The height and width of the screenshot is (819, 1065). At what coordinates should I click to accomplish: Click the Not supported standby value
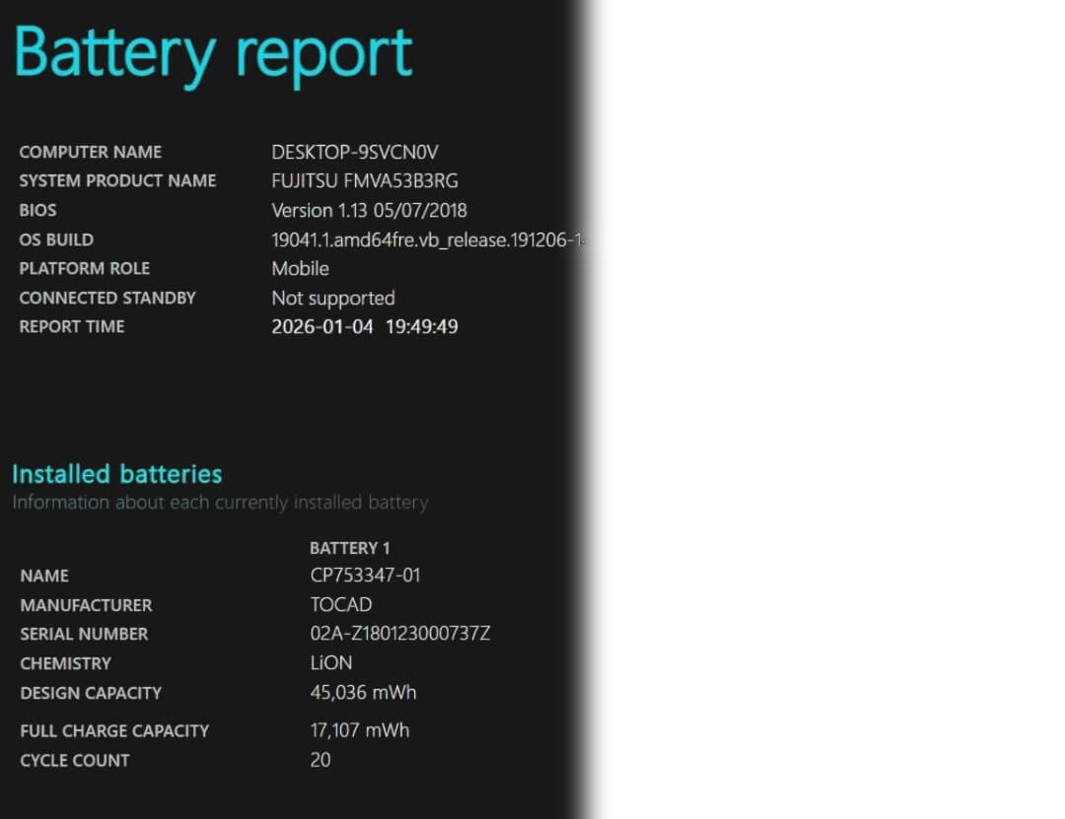pyautogui.click(x=332, y=298)
